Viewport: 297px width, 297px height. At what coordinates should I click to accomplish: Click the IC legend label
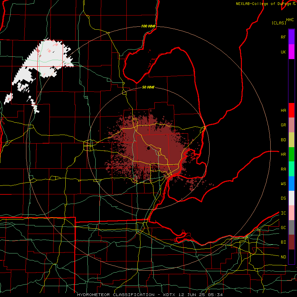[283, 213]
